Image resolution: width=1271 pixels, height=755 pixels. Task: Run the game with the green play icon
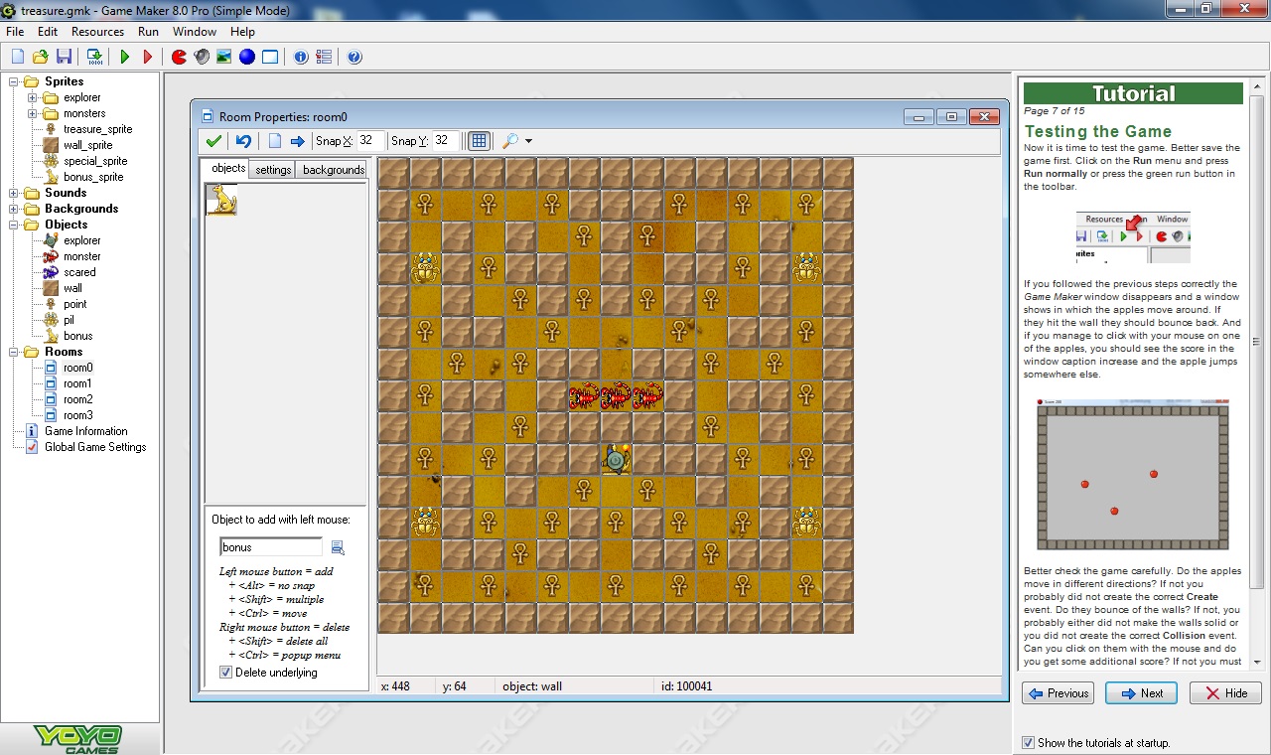click(x=125, y=57)
